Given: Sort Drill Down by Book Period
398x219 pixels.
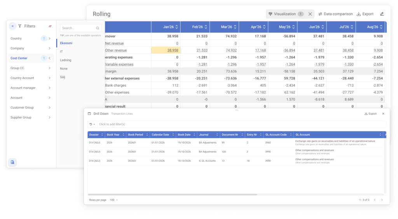Looking at the screenshot, I should 147,135.
